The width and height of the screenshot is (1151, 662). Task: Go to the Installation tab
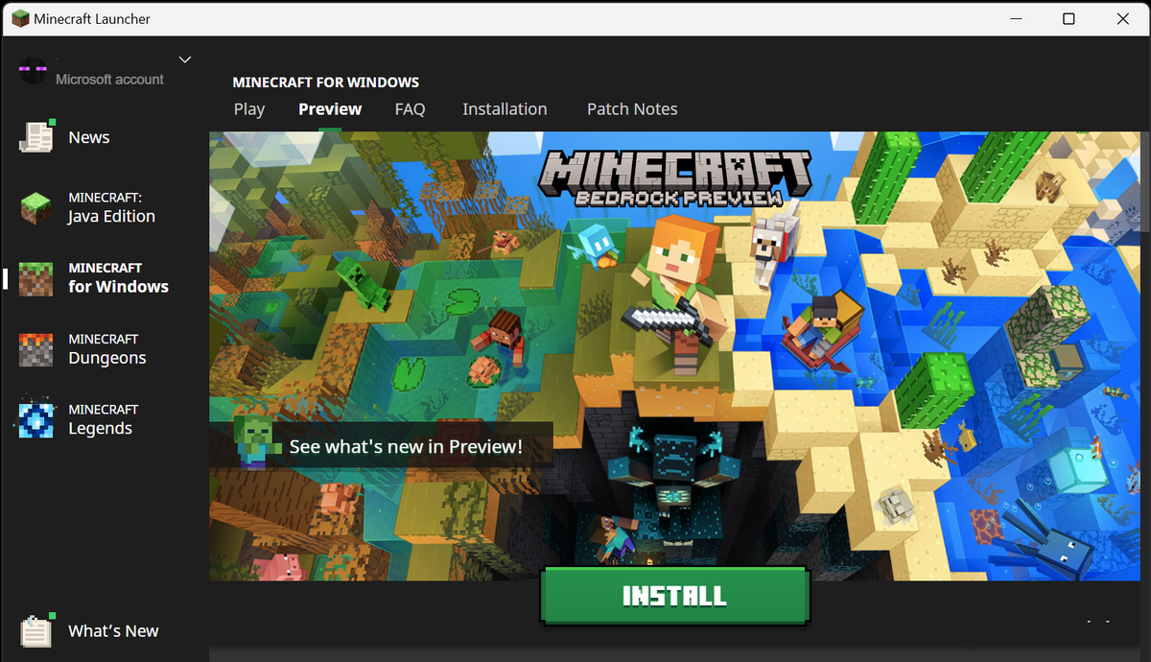tap(505, 109)
